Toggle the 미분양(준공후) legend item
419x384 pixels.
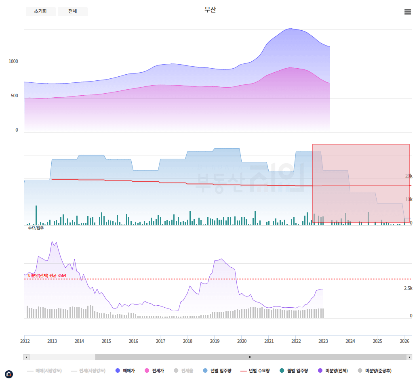(375, 371)
